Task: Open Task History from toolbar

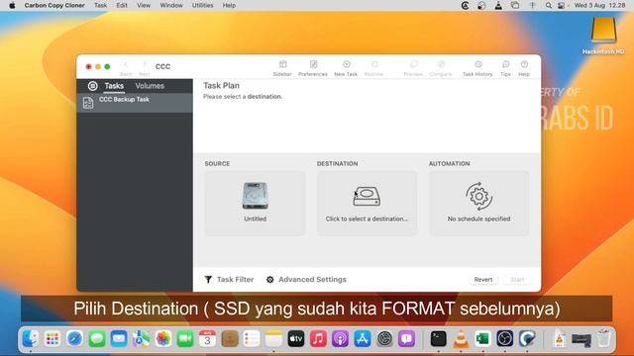Action: [x=477, y=68]
